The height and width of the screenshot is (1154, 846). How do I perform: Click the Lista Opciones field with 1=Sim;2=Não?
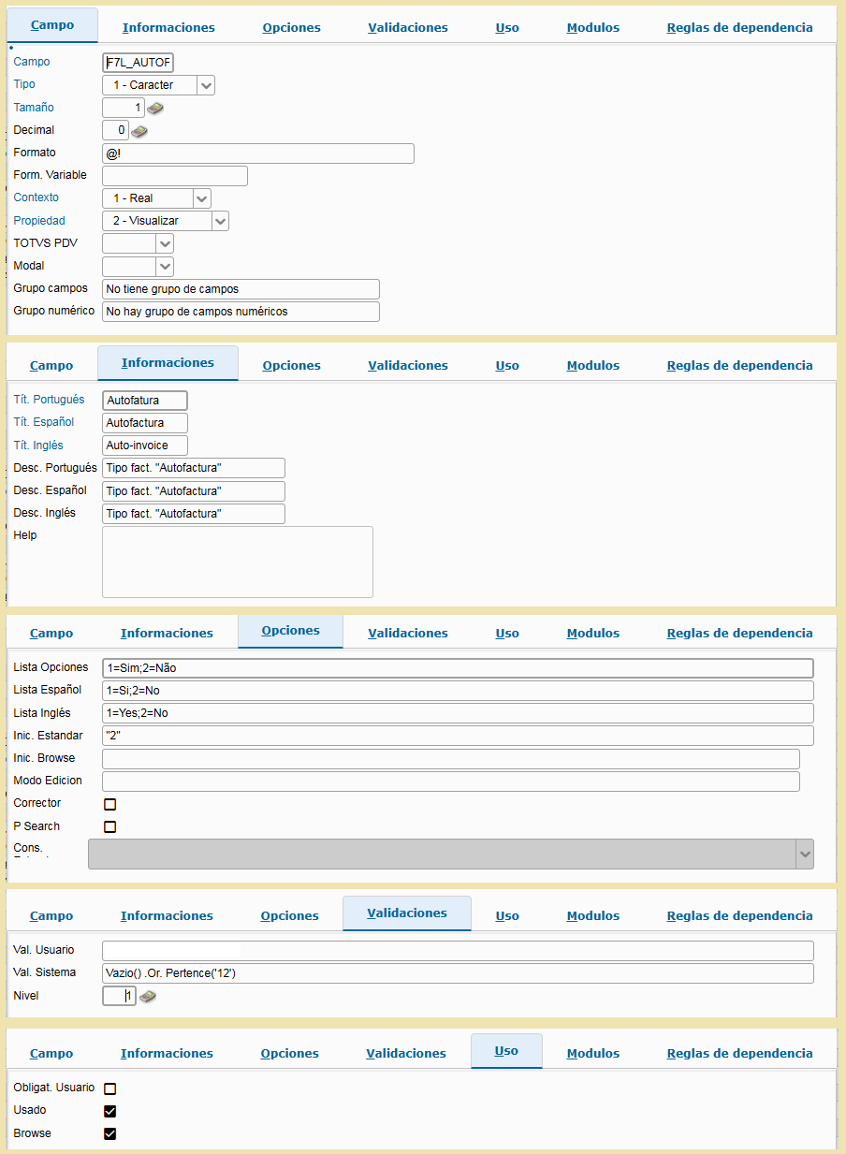coord(458,668)
